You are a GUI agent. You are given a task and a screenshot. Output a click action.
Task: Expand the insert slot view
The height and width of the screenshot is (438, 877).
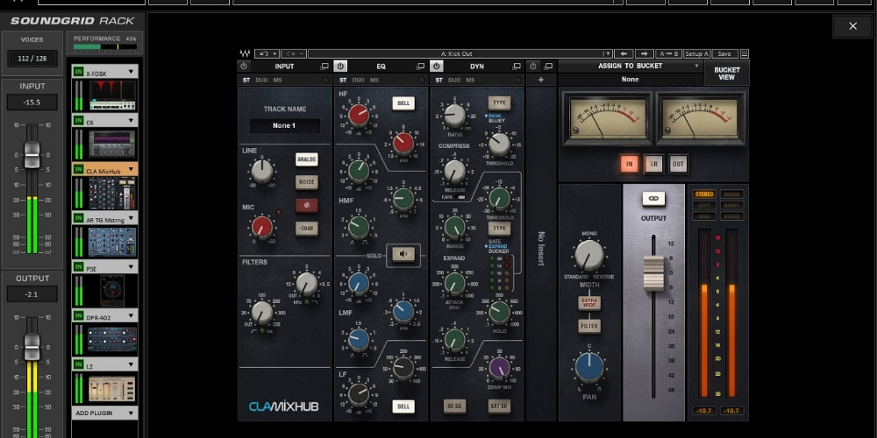point(549,67)
